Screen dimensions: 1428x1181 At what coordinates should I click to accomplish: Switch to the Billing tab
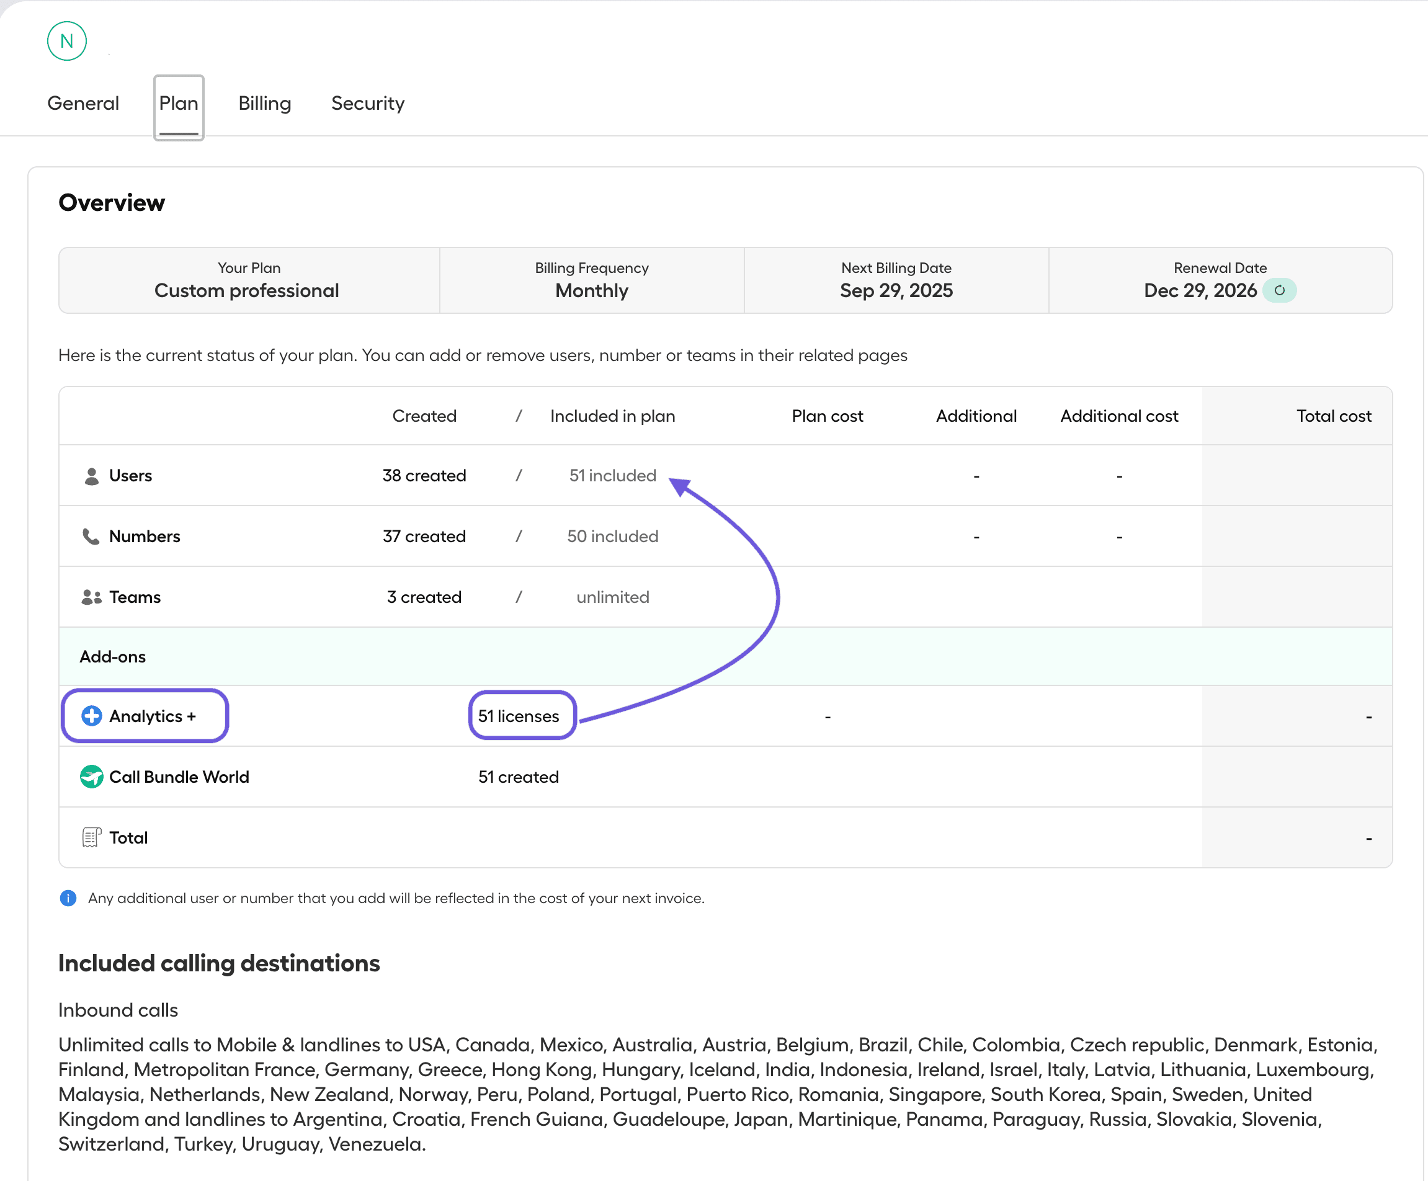point(264,104)
